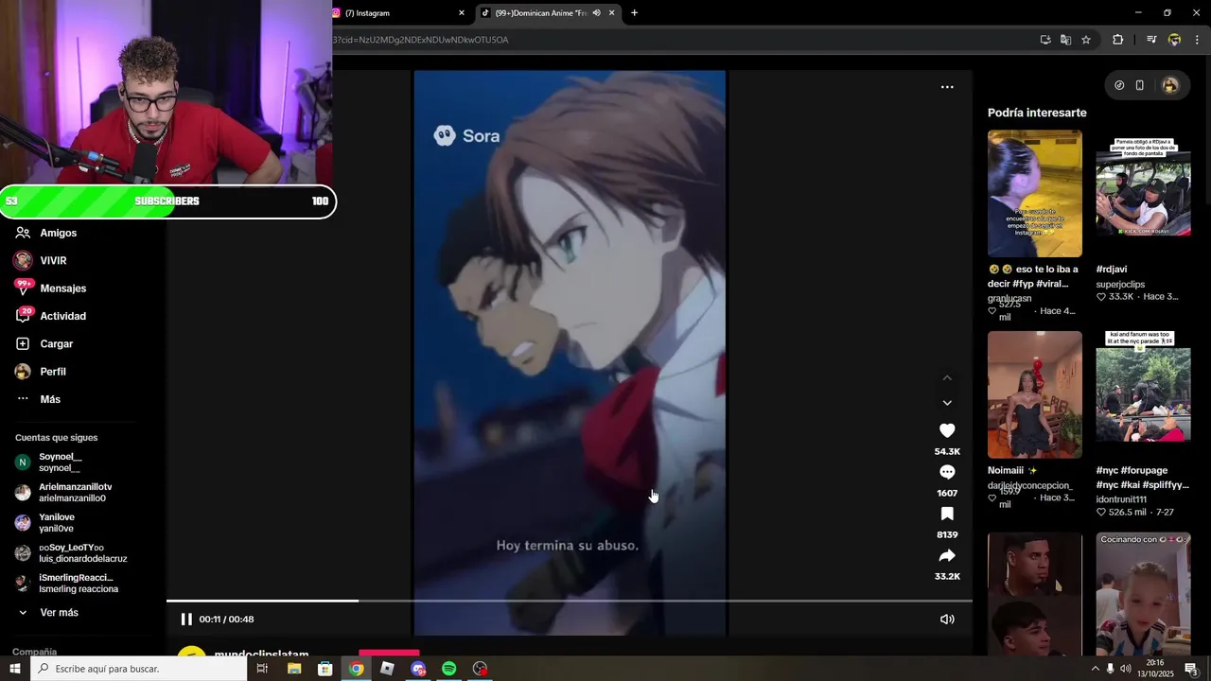
Task: Open Actividad notifications
Action: (x=62, y=316)
